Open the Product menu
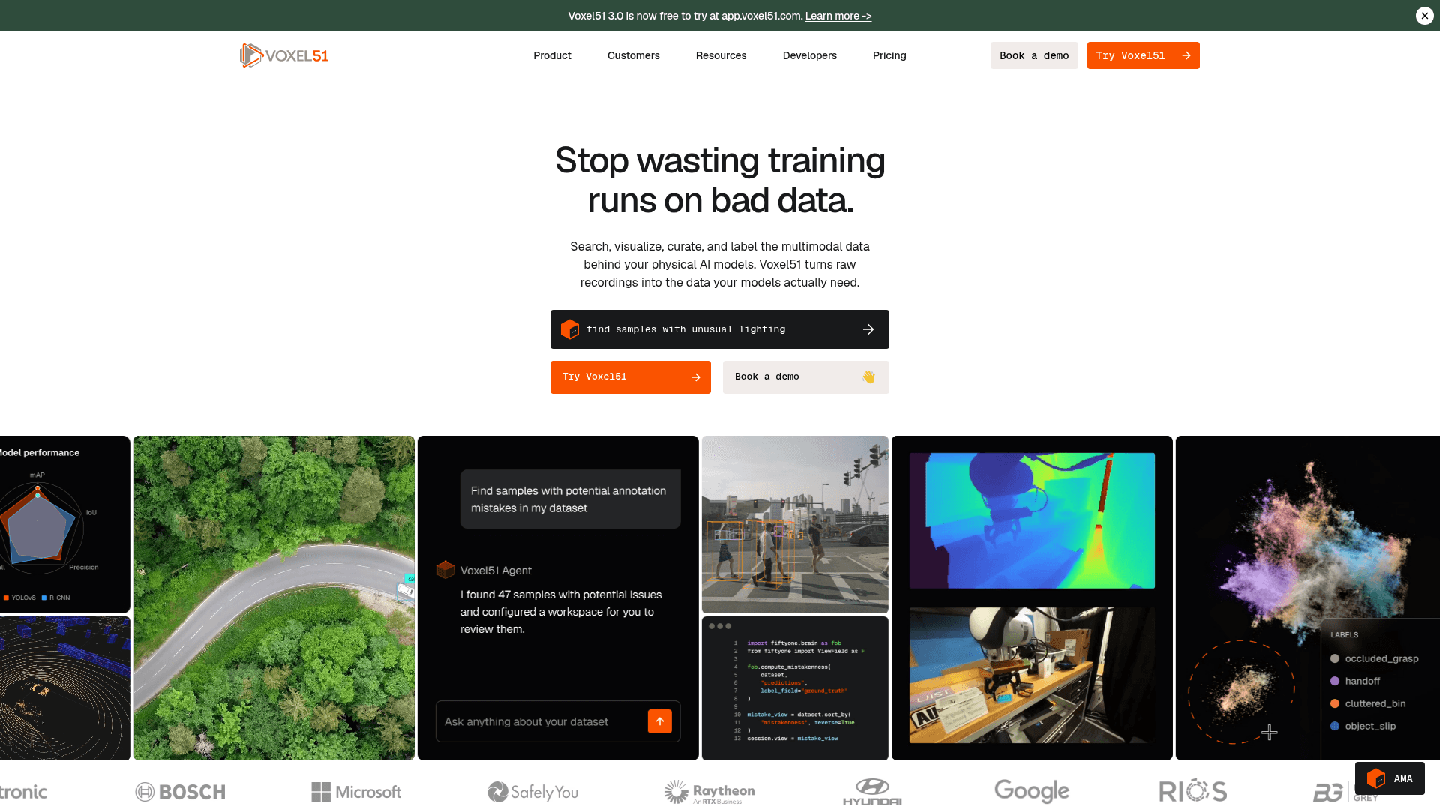This screenshot has height=810, width=1440. coord(552,55)
